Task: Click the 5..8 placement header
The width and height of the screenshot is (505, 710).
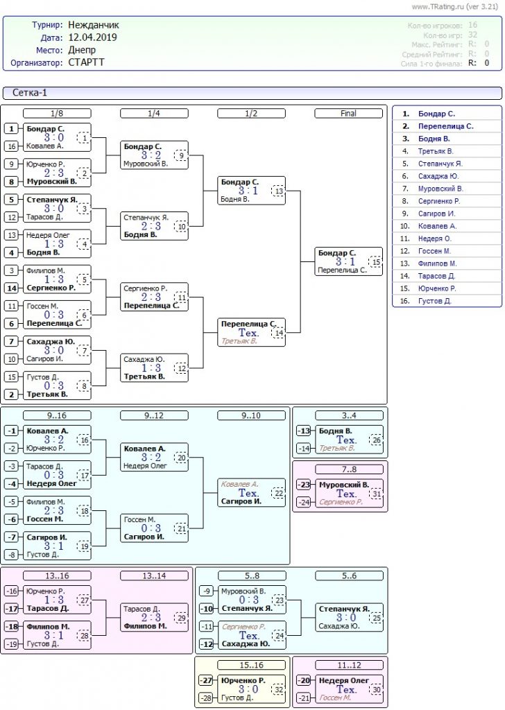Action: (252, 575)
